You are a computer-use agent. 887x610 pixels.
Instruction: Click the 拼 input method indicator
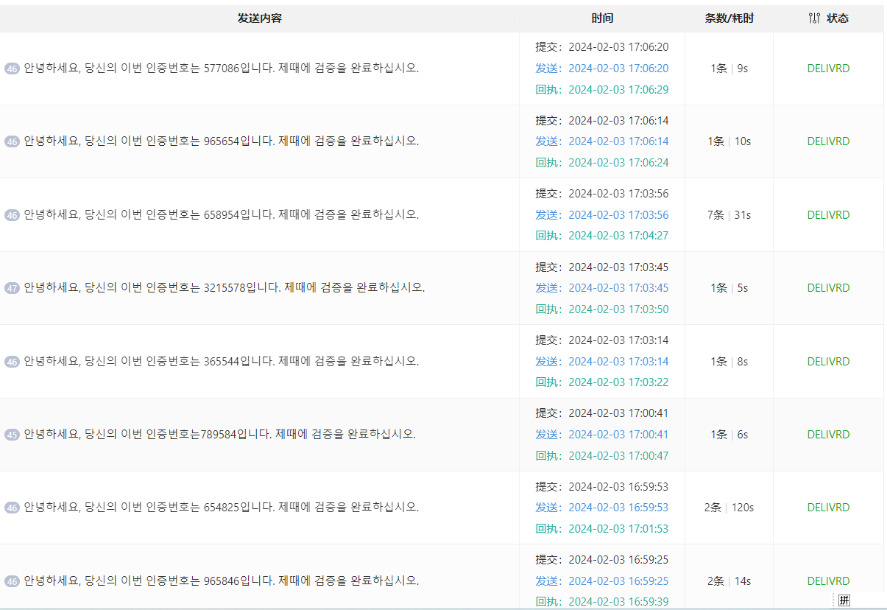(844, 600)
